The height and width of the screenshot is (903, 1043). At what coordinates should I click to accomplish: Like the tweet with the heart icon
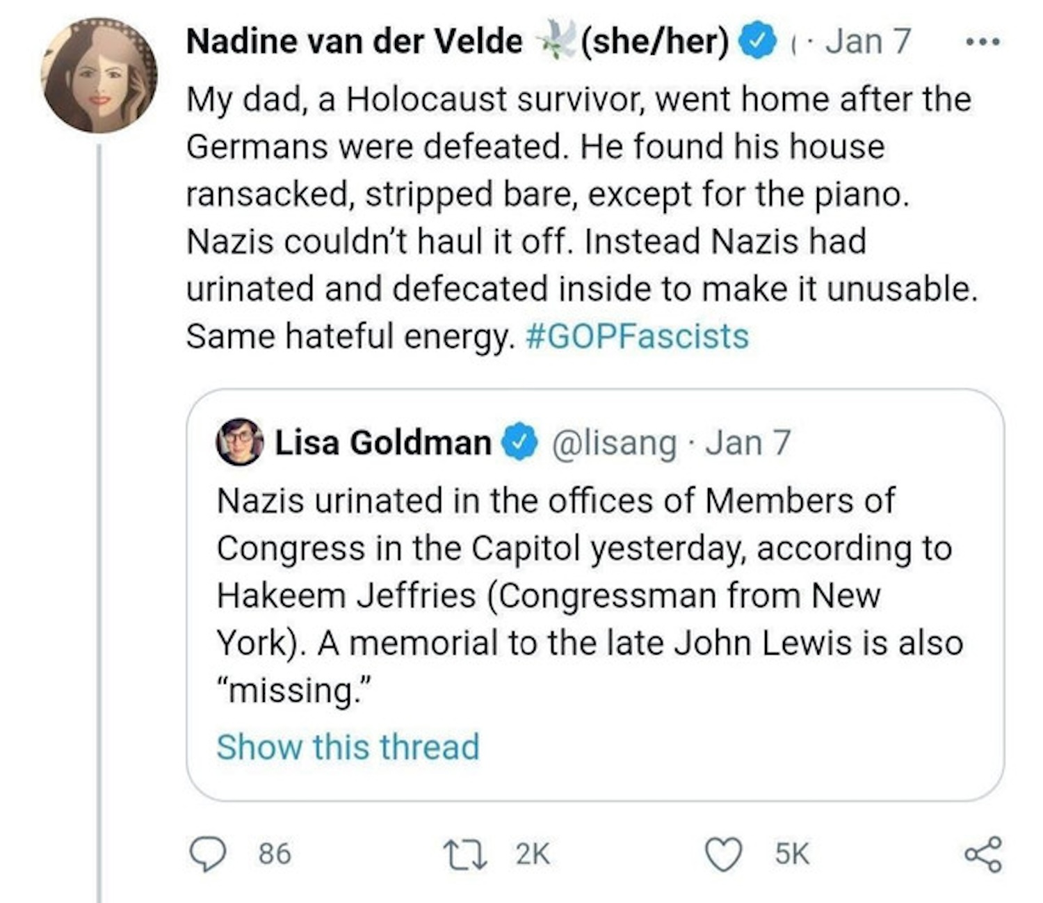[723, 854]
